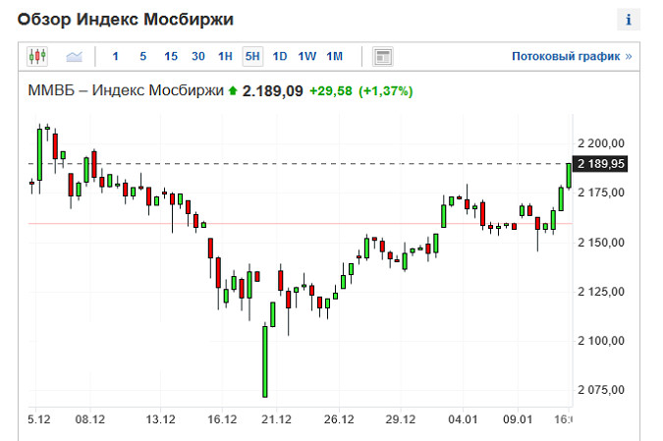Click the 2 125,00 axis label
663x441 pixels.
pyautogui.click(x=601, y=292)
